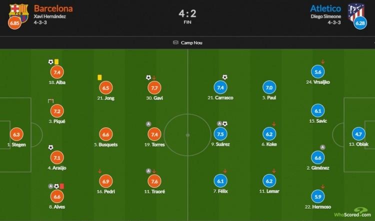Click the WhoScored.com logo watermark

[x=352, y=212]
